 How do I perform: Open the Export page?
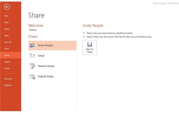pyautogui.click(x=7, y=62)
